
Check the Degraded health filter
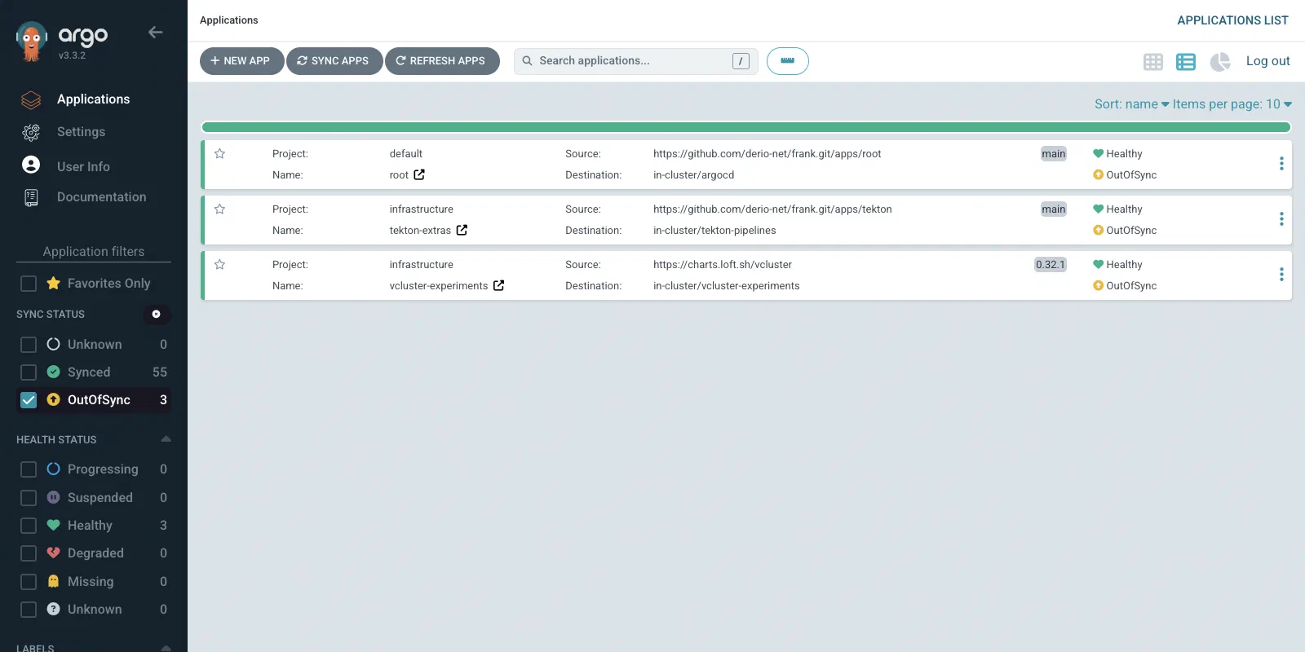coord(29,553)
